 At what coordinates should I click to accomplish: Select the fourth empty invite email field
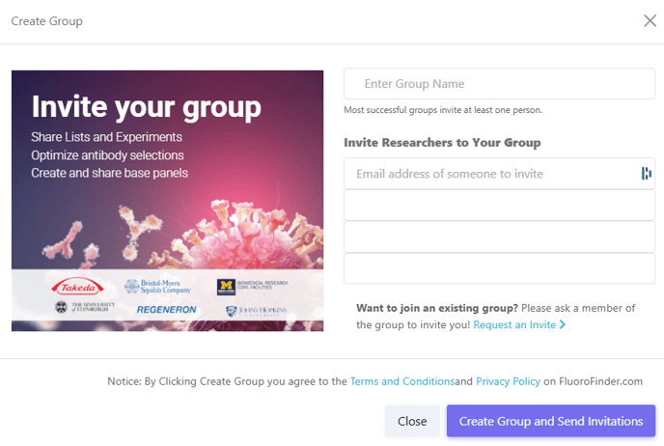pos(499,268)
